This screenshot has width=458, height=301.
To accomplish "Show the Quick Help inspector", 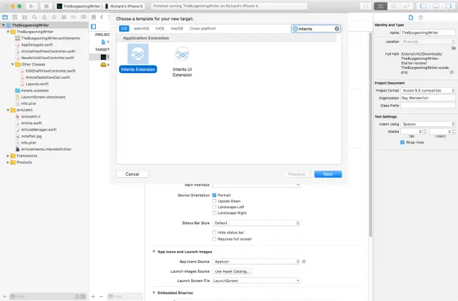I will pyautogui.click(x=421, y=18).
